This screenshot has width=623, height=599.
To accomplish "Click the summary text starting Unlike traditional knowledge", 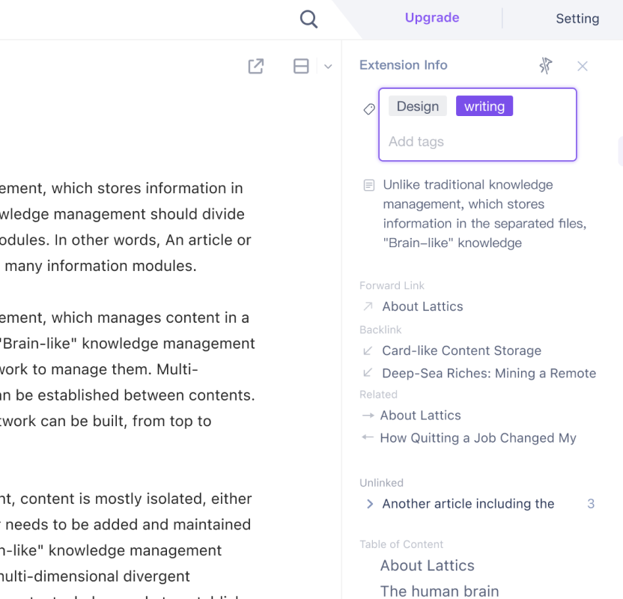I will click(484, 213).
